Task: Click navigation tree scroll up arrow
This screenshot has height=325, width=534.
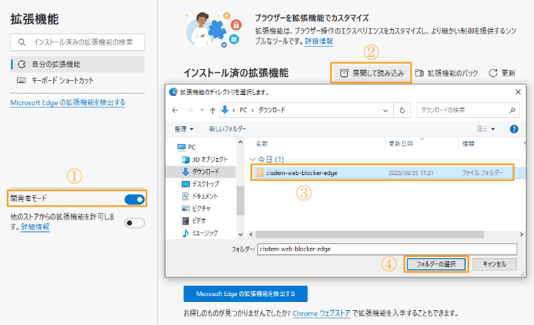Action: pyautogui.click(x=240, y=142)
